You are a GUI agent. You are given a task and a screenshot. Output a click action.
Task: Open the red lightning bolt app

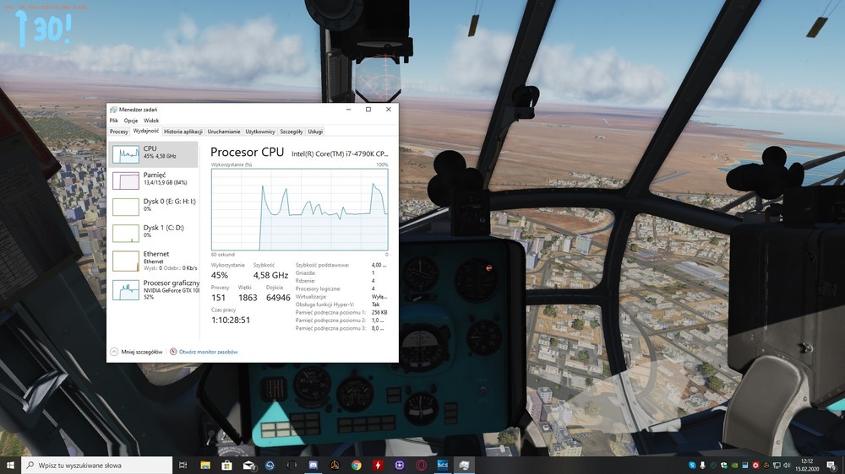pyautogui.click(x=378, y=465)
